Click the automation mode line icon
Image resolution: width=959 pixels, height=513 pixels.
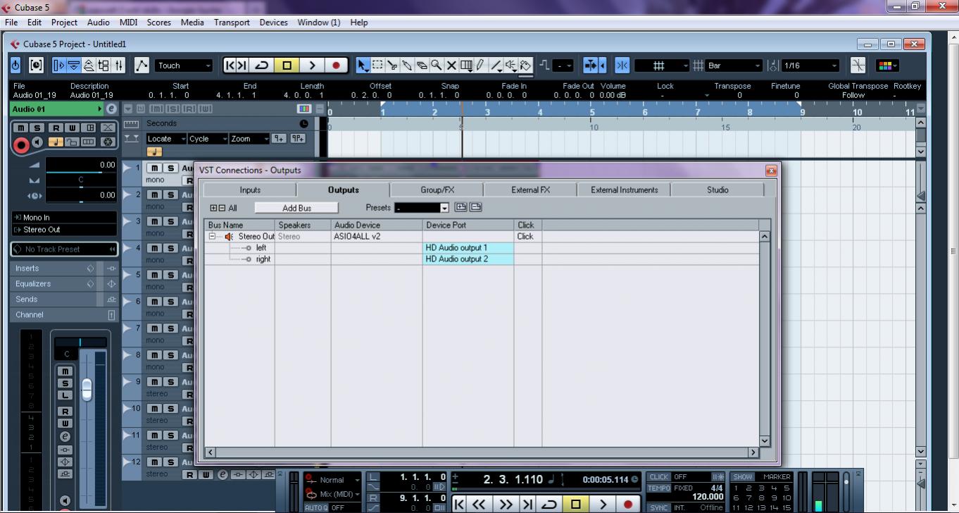coord(142,66)
